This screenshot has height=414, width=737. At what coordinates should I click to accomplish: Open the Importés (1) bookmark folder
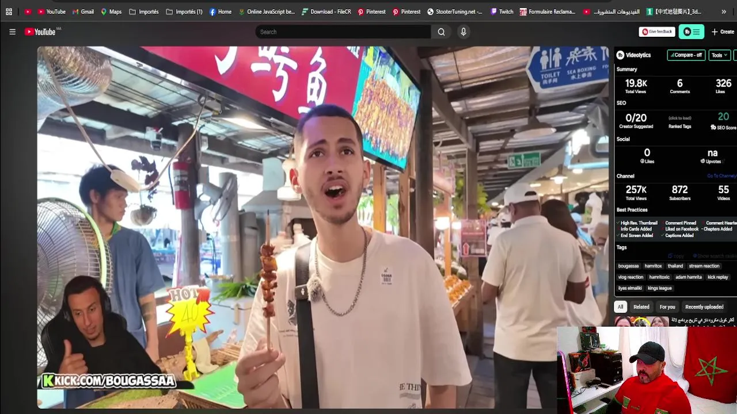click(x=184, y=11)
